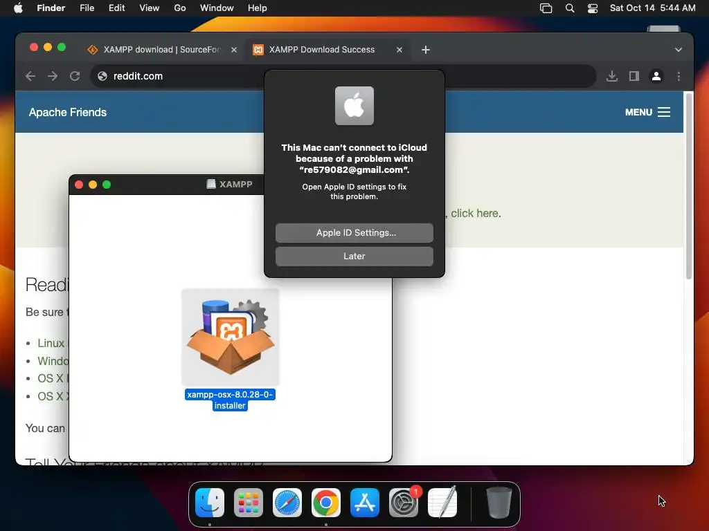Open the Go menu
This screenshot has height=531, width=709.
(180, 8)
